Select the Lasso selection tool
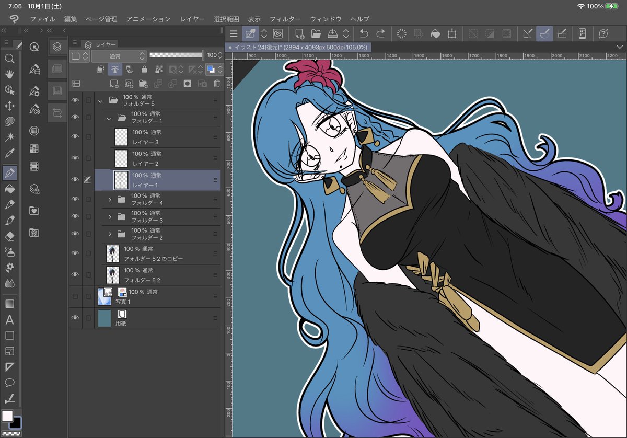 [9, 122]
